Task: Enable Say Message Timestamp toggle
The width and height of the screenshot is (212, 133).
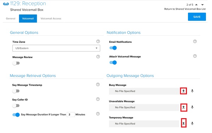Action: pos(16,91)
